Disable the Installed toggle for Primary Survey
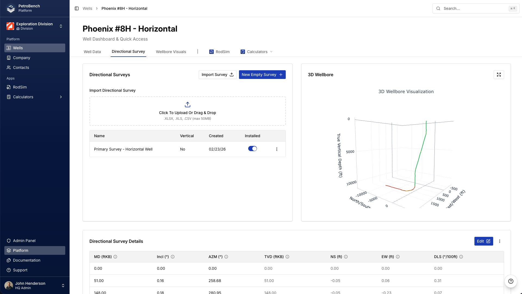522x294 pixels. (253, 149)
